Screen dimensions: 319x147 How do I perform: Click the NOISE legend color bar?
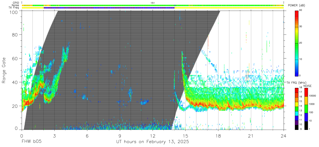(x=306, y=109)
